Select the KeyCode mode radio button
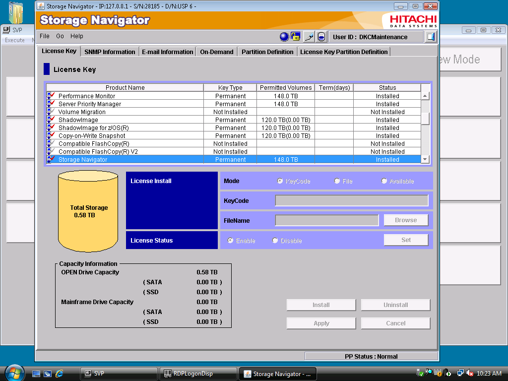The height and width of the screenshot is (381, 508). [x=280, y=181]
